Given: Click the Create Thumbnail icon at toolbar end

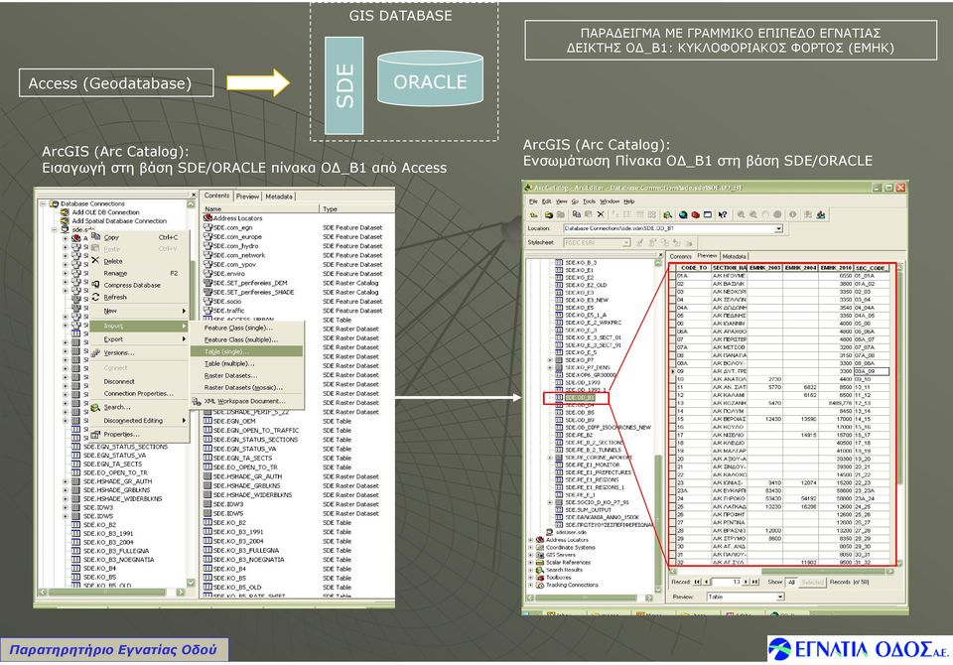Looking at the screenshot, I should click(821, 214).
